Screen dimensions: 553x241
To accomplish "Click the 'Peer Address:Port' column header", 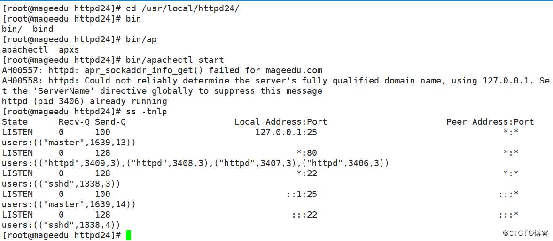I will pyautogui.click(x=490, y=122).
